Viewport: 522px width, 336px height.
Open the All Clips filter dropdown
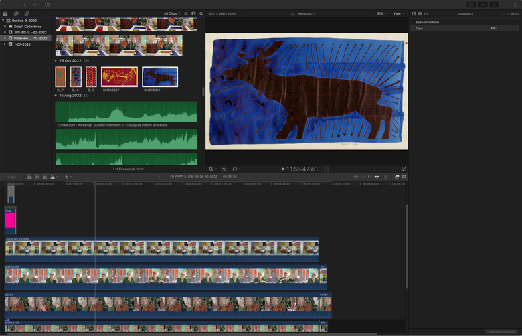pos(171,13)
